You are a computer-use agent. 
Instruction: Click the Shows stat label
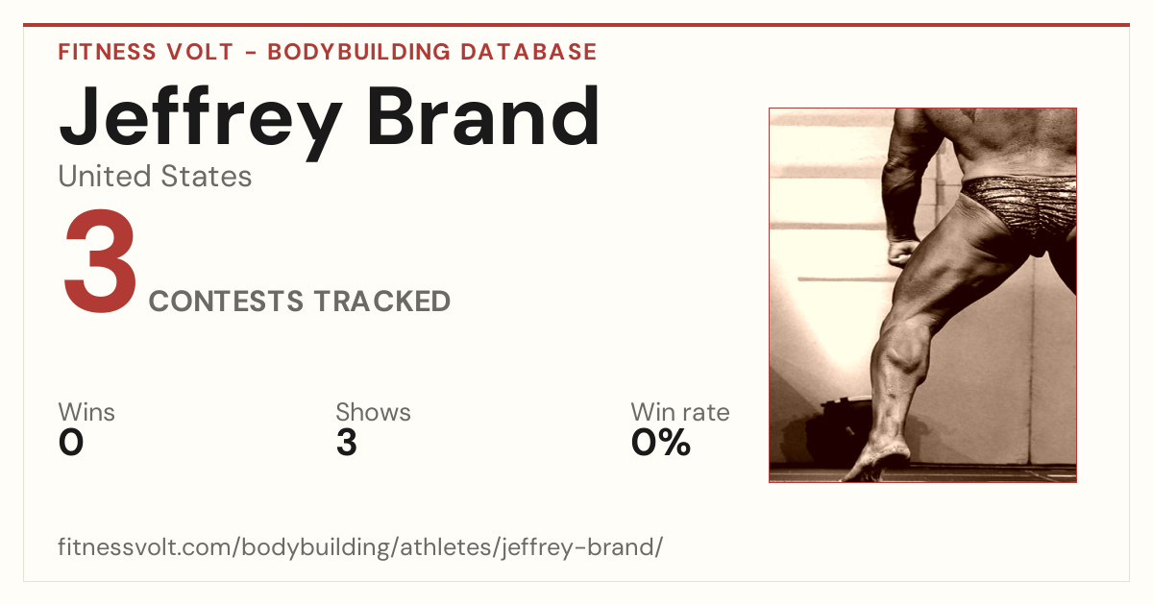tap(373, 412)
